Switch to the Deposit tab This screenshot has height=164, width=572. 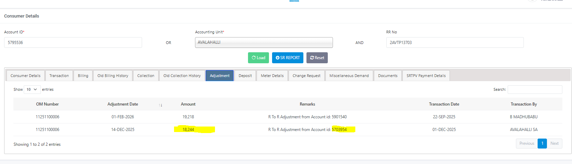pos(245,76)
